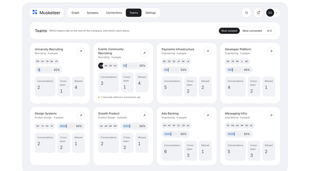Click the 25% bar in Events Community Recruiting
The height and width of the screenshot is (171, 310).
click(x=135, y=66)
